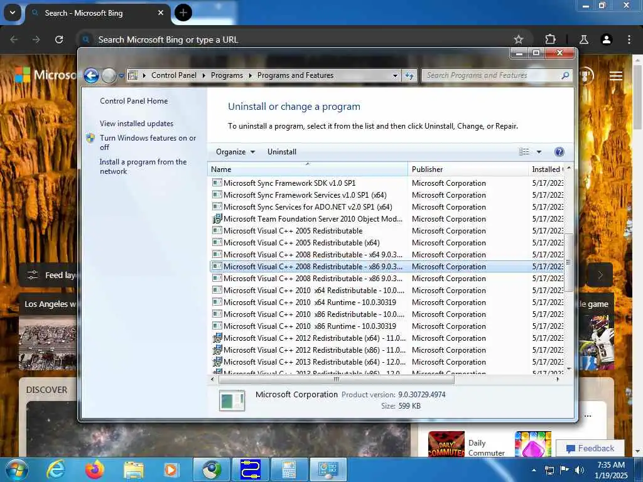The width and height of the screenshot is (643, 482).
Task: Open Windows Explorer folder from the taskbar
Action: point(133,470)
